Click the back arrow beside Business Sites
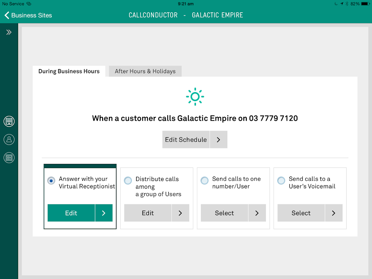Image resolution: width=372 pixels, height=279 pixels. (7, 15)
